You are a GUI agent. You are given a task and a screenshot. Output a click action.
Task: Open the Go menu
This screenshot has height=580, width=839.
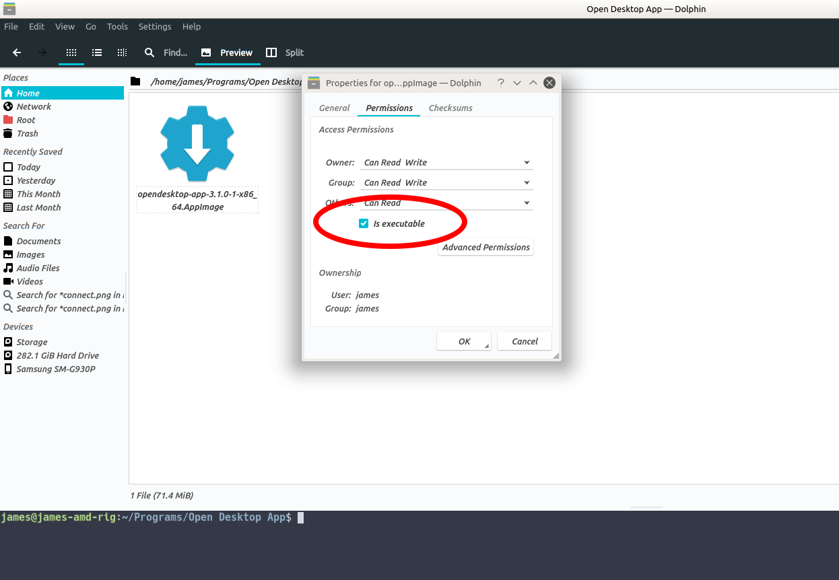coord(91,26)
